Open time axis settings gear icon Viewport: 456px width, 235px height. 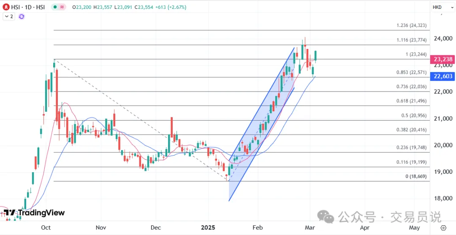pyautogui.click(x=443, y=227)
